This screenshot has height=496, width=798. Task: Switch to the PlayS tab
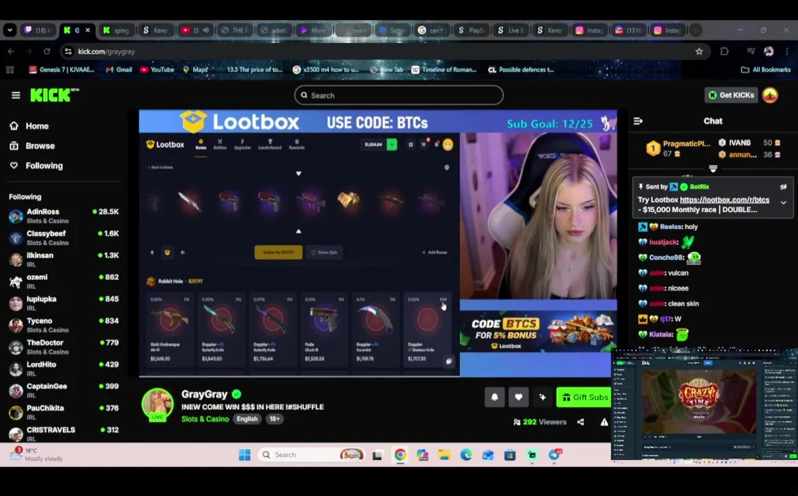[x=471, y=30]
